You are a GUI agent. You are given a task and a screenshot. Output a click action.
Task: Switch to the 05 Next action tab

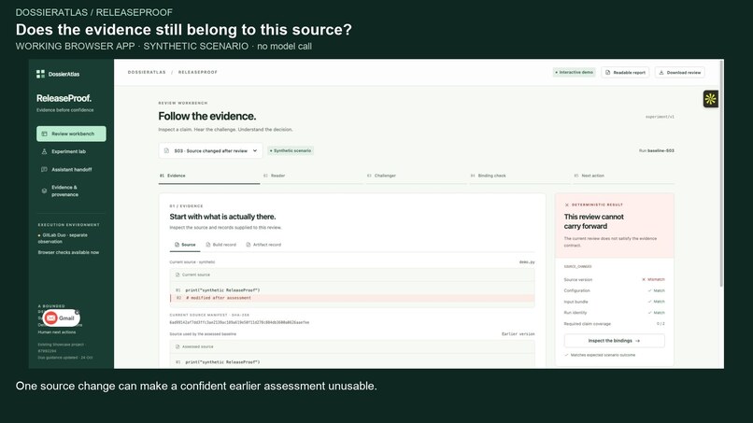(623, 176)
